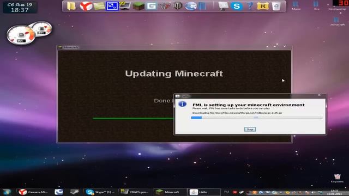Close the FML setup dialog

click(x=320, y=95)
